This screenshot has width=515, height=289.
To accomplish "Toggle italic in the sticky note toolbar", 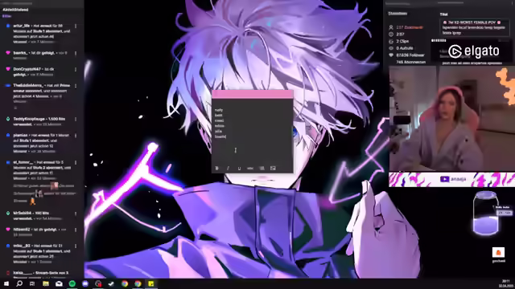I will click(228, 168).
